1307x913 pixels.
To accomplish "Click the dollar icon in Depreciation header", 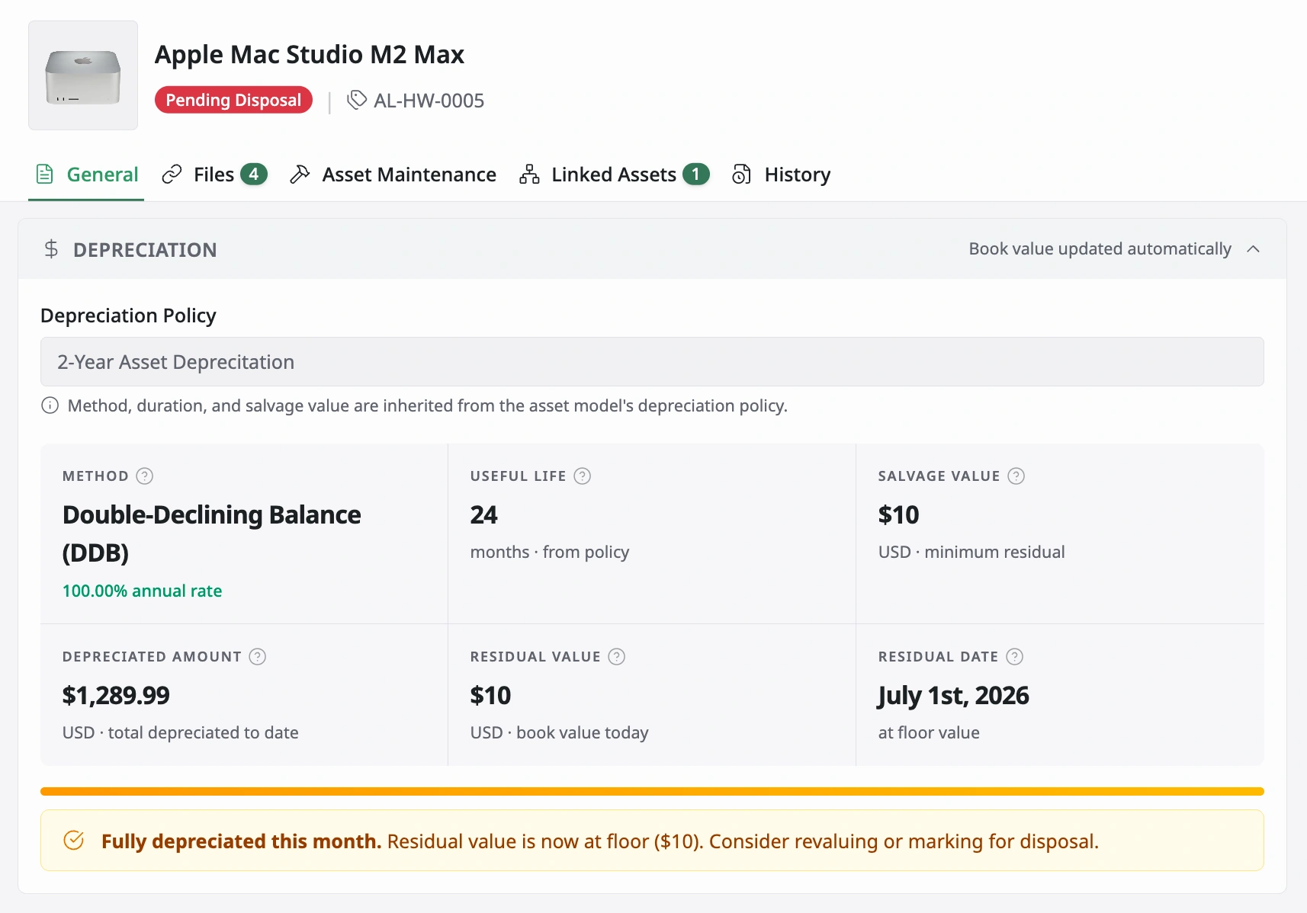I will [x=51, y=249].
